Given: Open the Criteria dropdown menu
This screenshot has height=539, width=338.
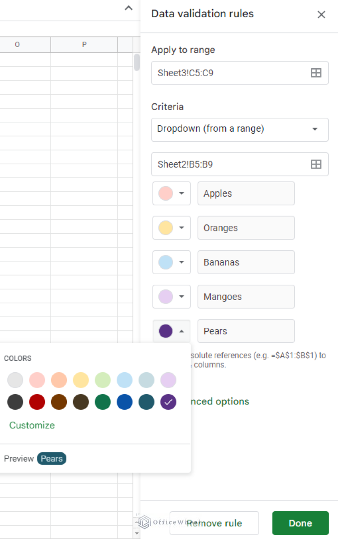Looking at the screenshot, I should pyautogui.click(x=239, y=129).
